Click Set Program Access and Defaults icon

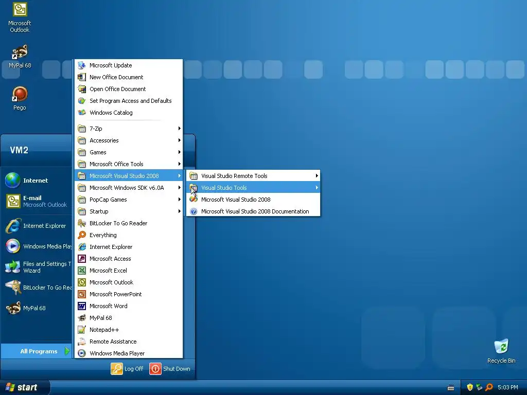pos(82,101)
